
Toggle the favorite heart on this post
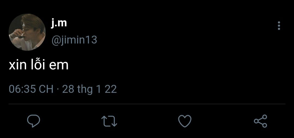[185, 121]
